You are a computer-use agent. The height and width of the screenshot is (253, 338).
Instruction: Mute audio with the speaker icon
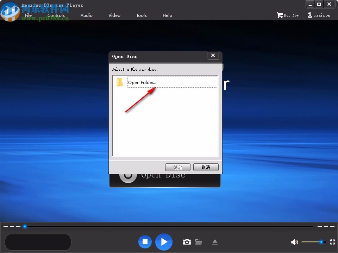294,242
